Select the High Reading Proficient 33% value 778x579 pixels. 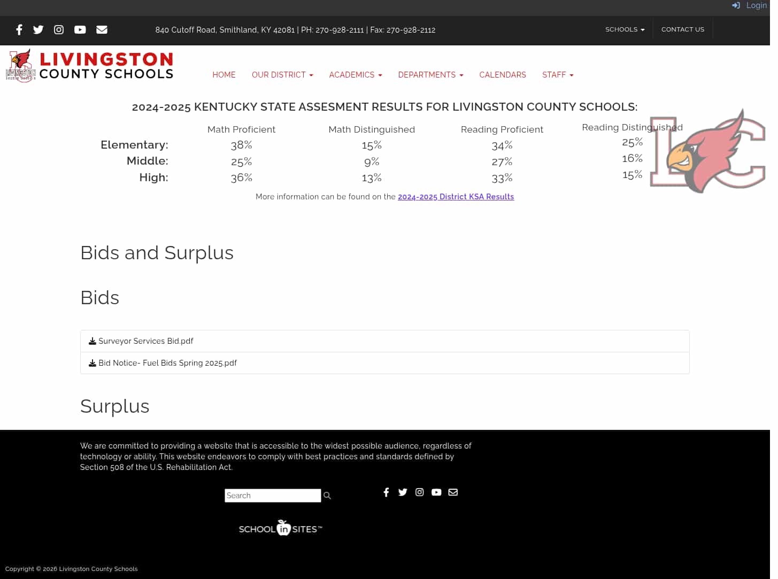click(502, 177)
